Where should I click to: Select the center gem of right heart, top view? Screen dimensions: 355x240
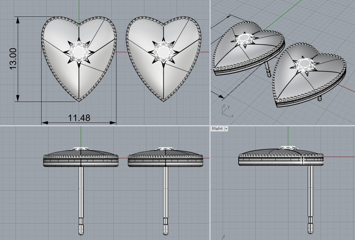click(164, 52)
